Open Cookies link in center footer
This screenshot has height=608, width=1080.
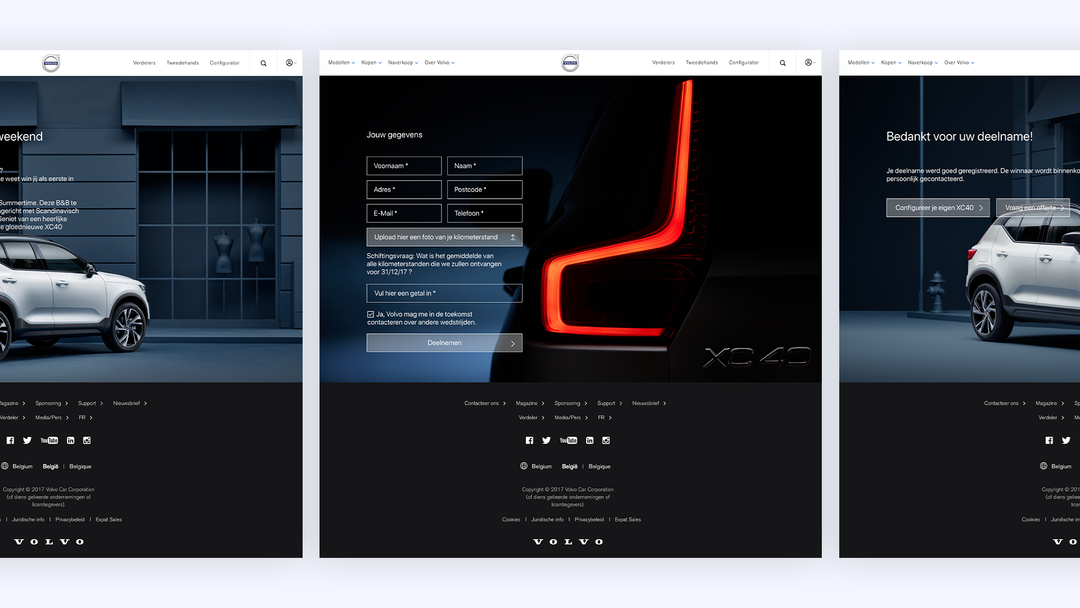click(x=511, y=520)
